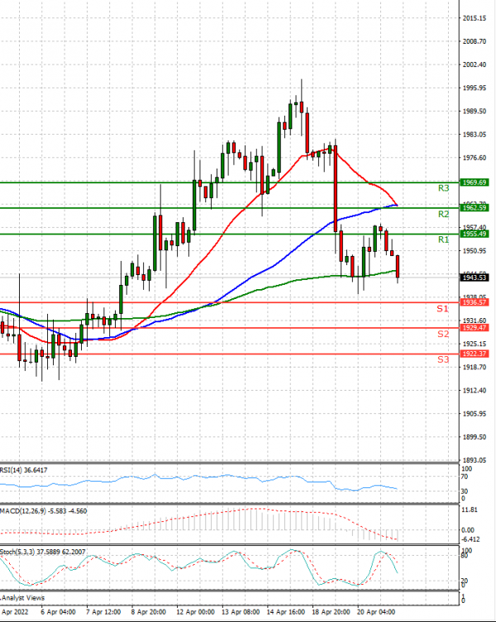Screen dimensions: 496x622
Task: Click the 8 Apr 20:00 date label
Action: pos(149,612)
